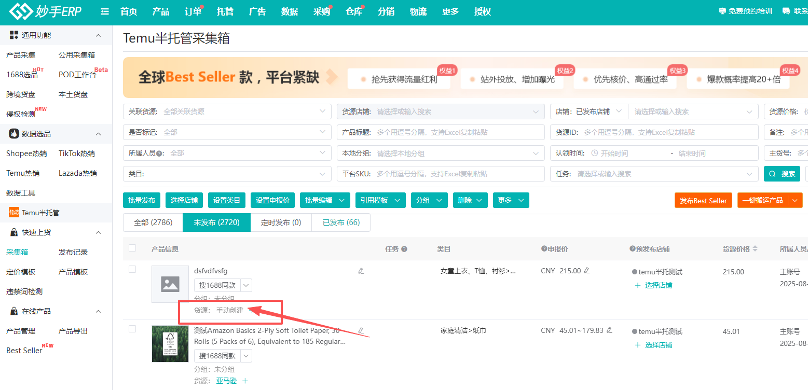Click the 发布Best Seller button
808x390 pixels.
pyautogui.click(x=703, y=201)
